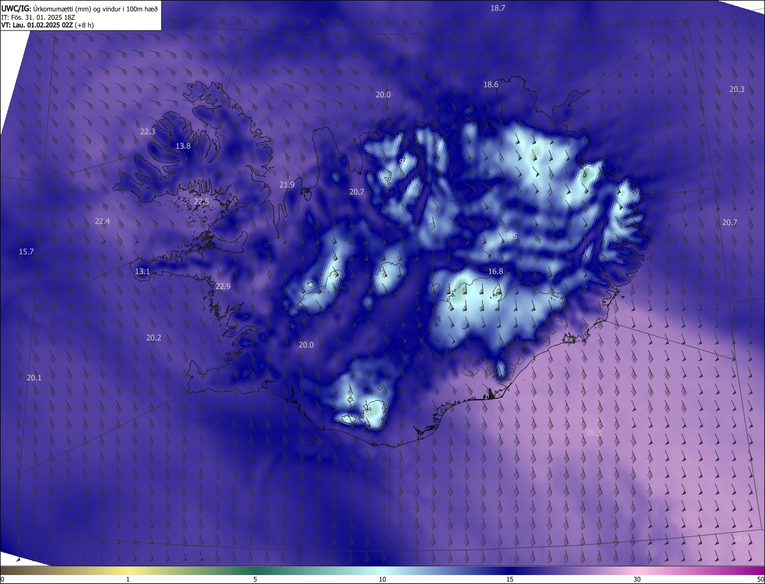Click the '(+8 h)' forecast offset text

[x=84, y=25]
